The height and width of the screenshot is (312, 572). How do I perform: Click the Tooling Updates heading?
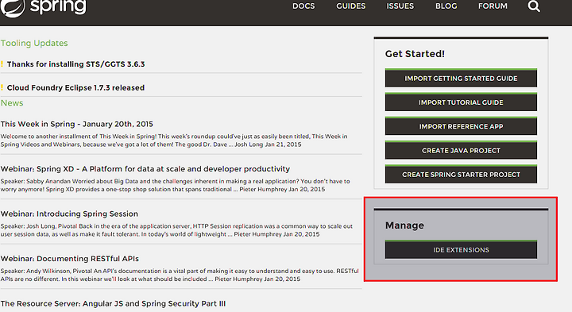click(x=34, y=43)
